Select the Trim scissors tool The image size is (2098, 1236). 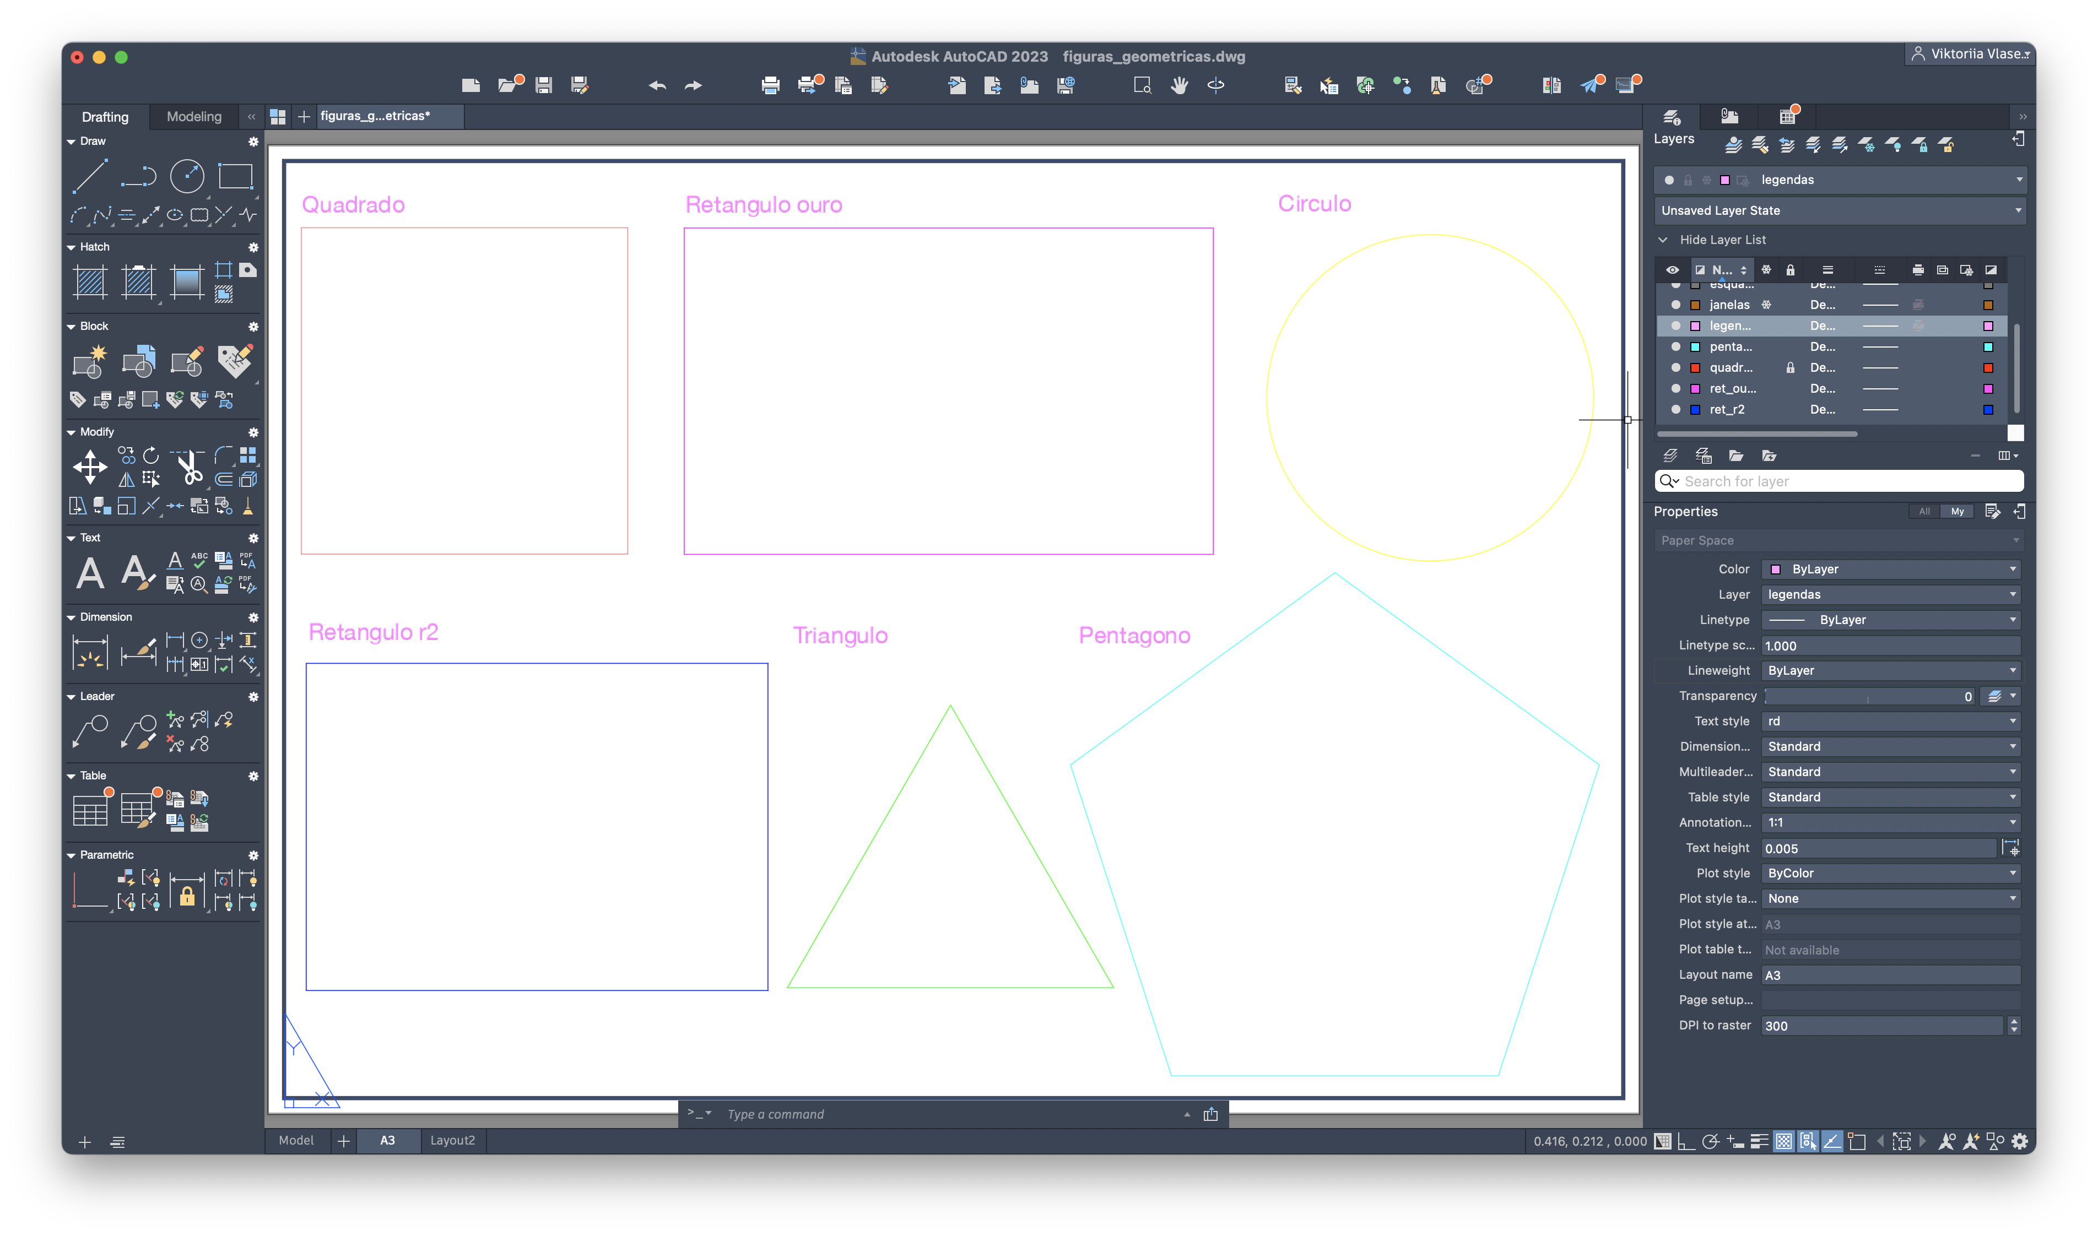tap(190, 467)
